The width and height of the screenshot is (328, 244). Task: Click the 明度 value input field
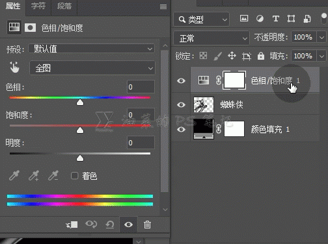[x=141, y=143]
